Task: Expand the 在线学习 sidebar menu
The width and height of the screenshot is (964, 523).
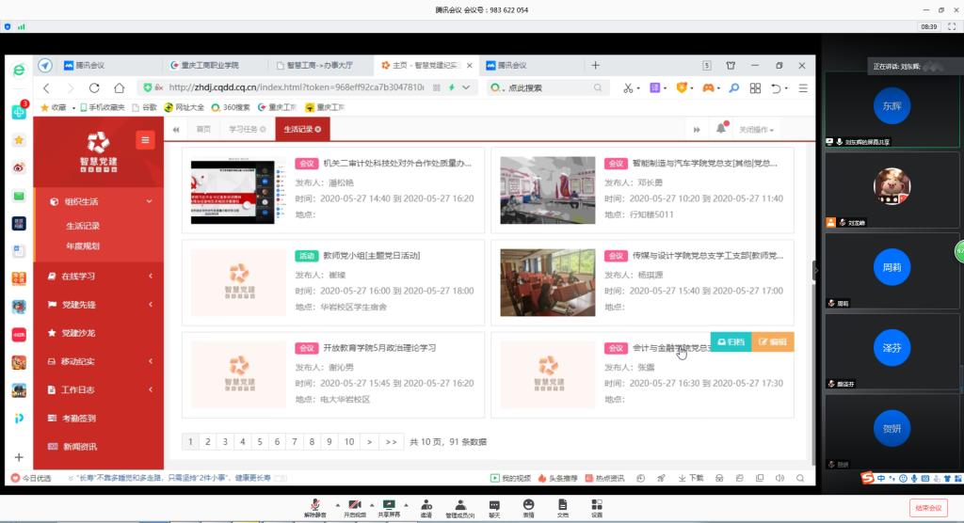Action: [99, 277]
